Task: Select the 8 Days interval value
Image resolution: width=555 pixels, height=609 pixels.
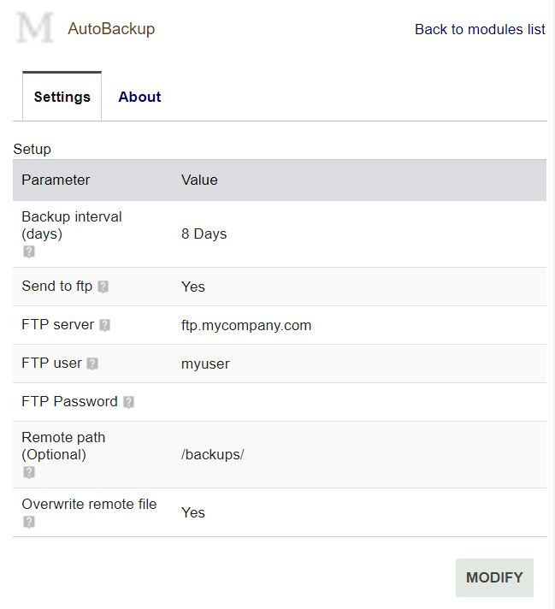Action: click(x=204, y=234)
